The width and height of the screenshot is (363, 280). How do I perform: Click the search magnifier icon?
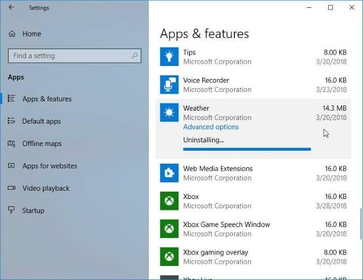pyautogui.click(x=135, y=56)
